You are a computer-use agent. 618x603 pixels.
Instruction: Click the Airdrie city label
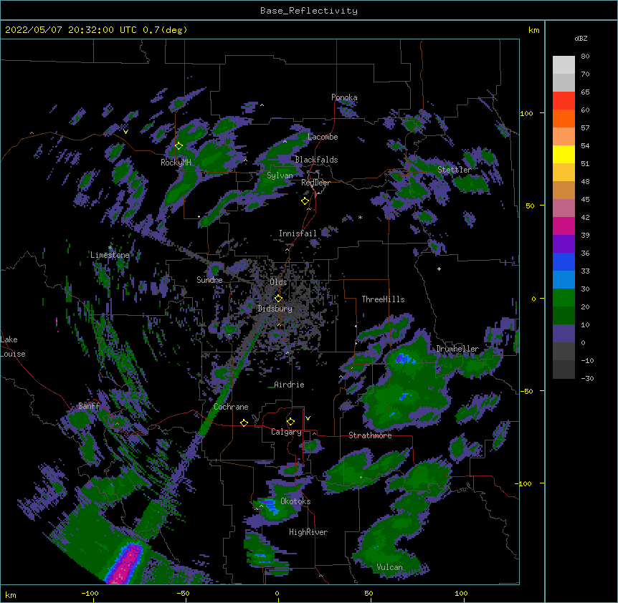point(289,385)
